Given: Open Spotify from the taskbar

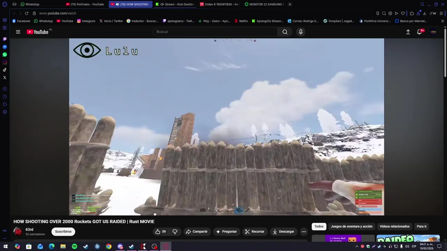Looking at the screenshot, I should 74,246.
